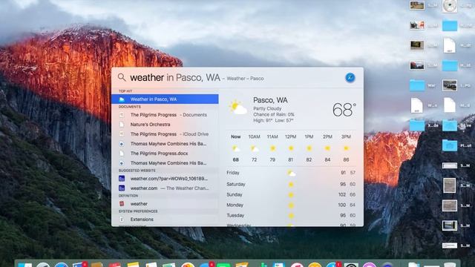Click the 'Partly Cloudy' condition text
The image size is (475, 267).
click(x=267, y=108)
